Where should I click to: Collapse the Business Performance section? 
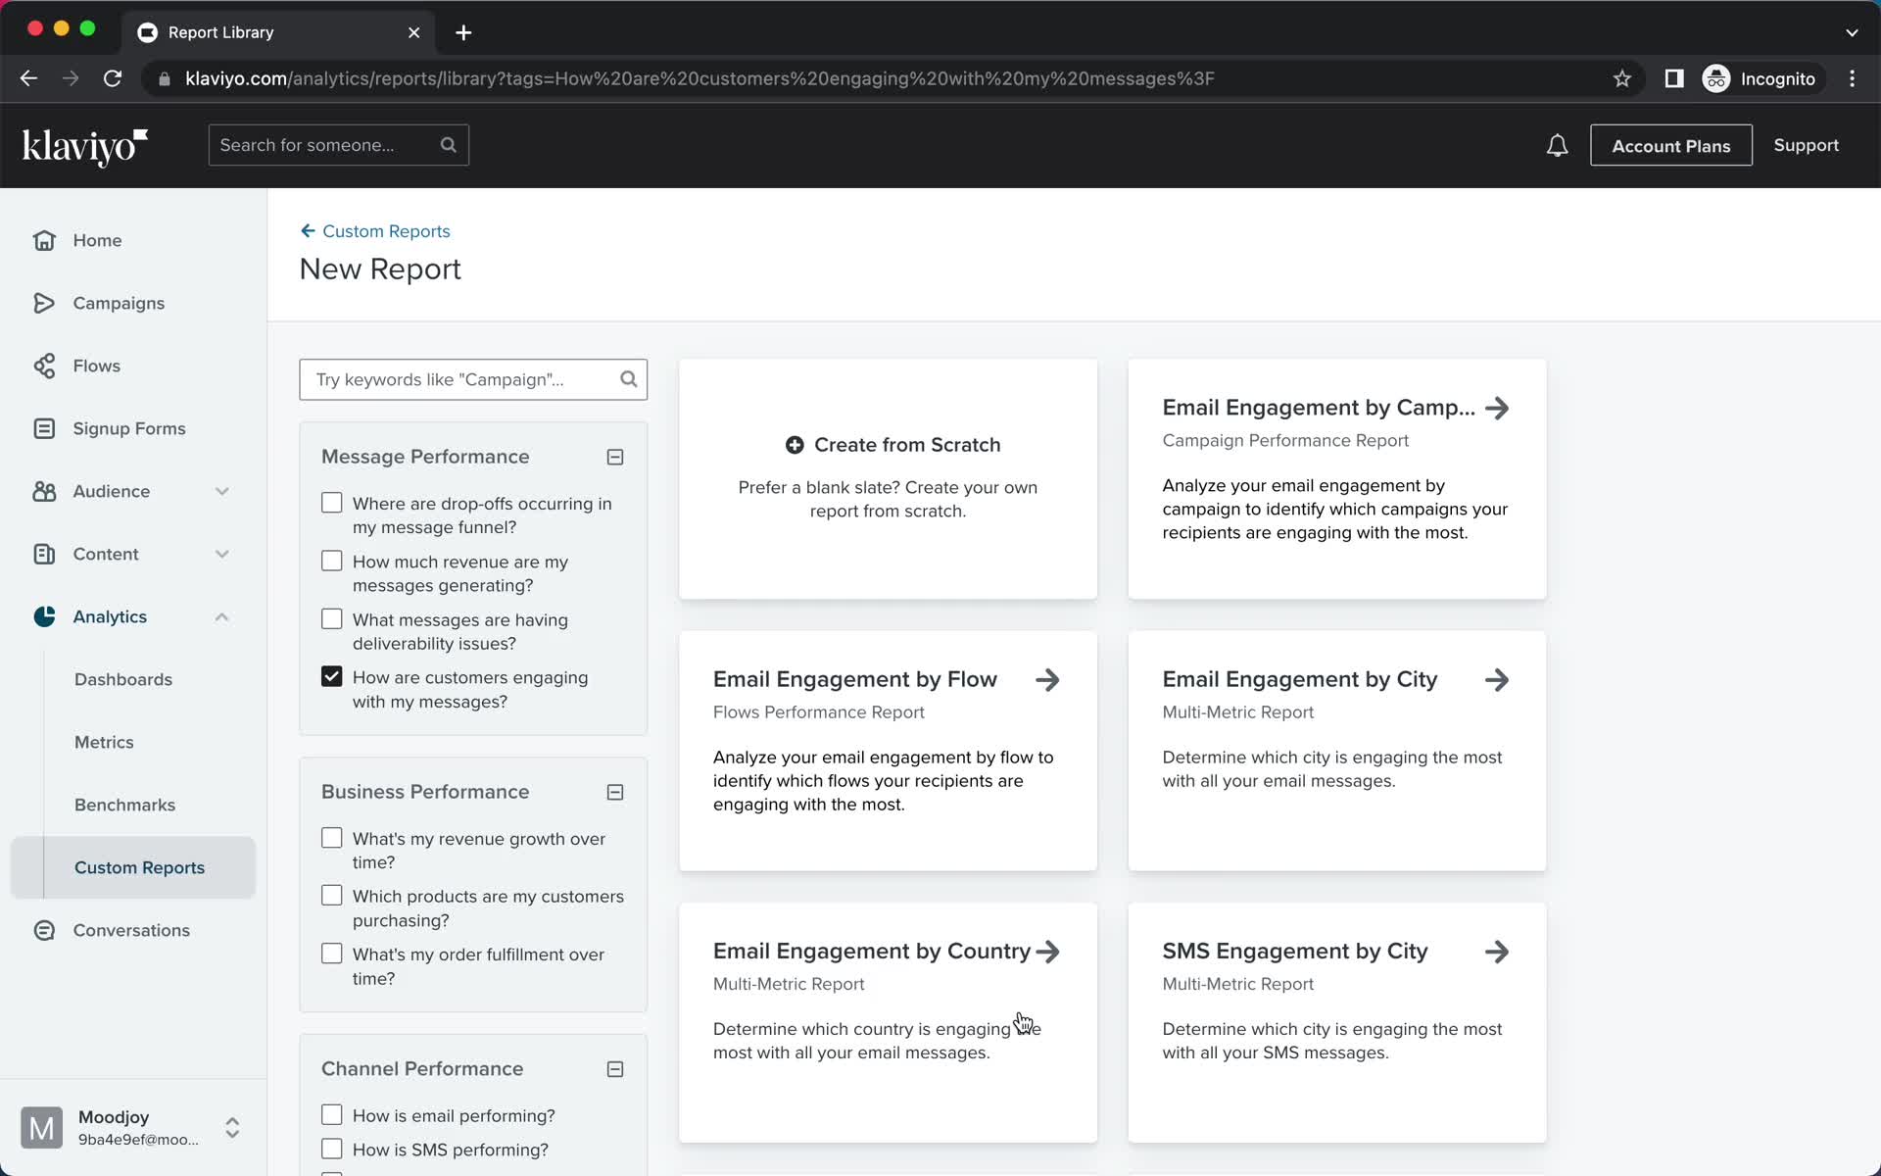(x=615, y=791)
